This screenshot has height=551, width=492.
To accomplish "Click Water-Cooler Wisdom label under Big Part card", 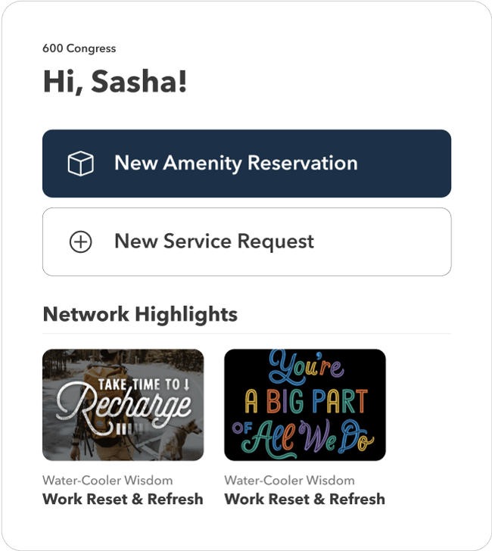I will pos(290,481).
